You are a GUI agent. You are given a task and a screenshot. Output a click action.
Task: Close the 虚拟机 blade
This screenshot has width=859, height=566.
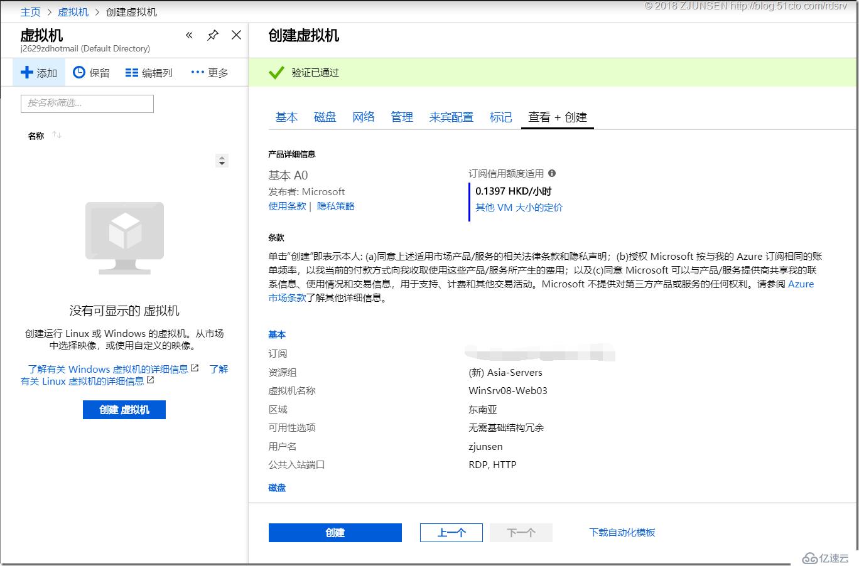pyautogui.click(x=236, y=35)
